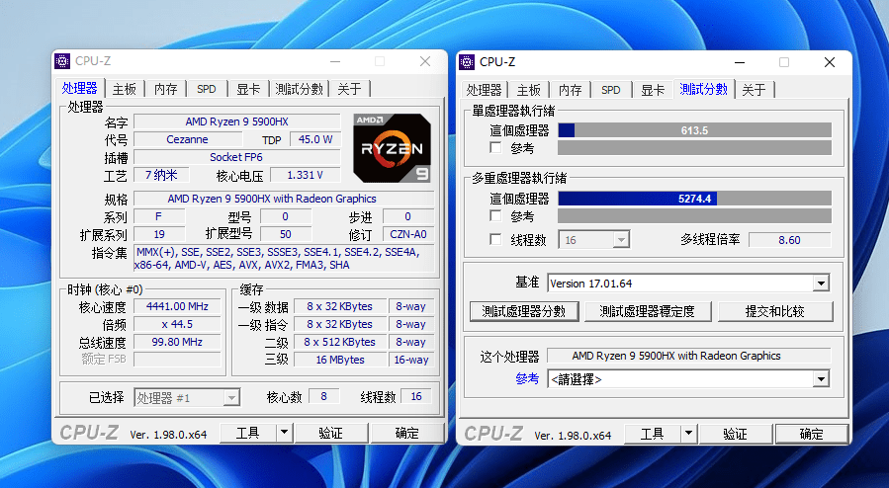Image resolution: width=889 pixels, height=488 pixels.
Task: Close the right CPU-Z benchmark window
Action: tap(830, 62)
